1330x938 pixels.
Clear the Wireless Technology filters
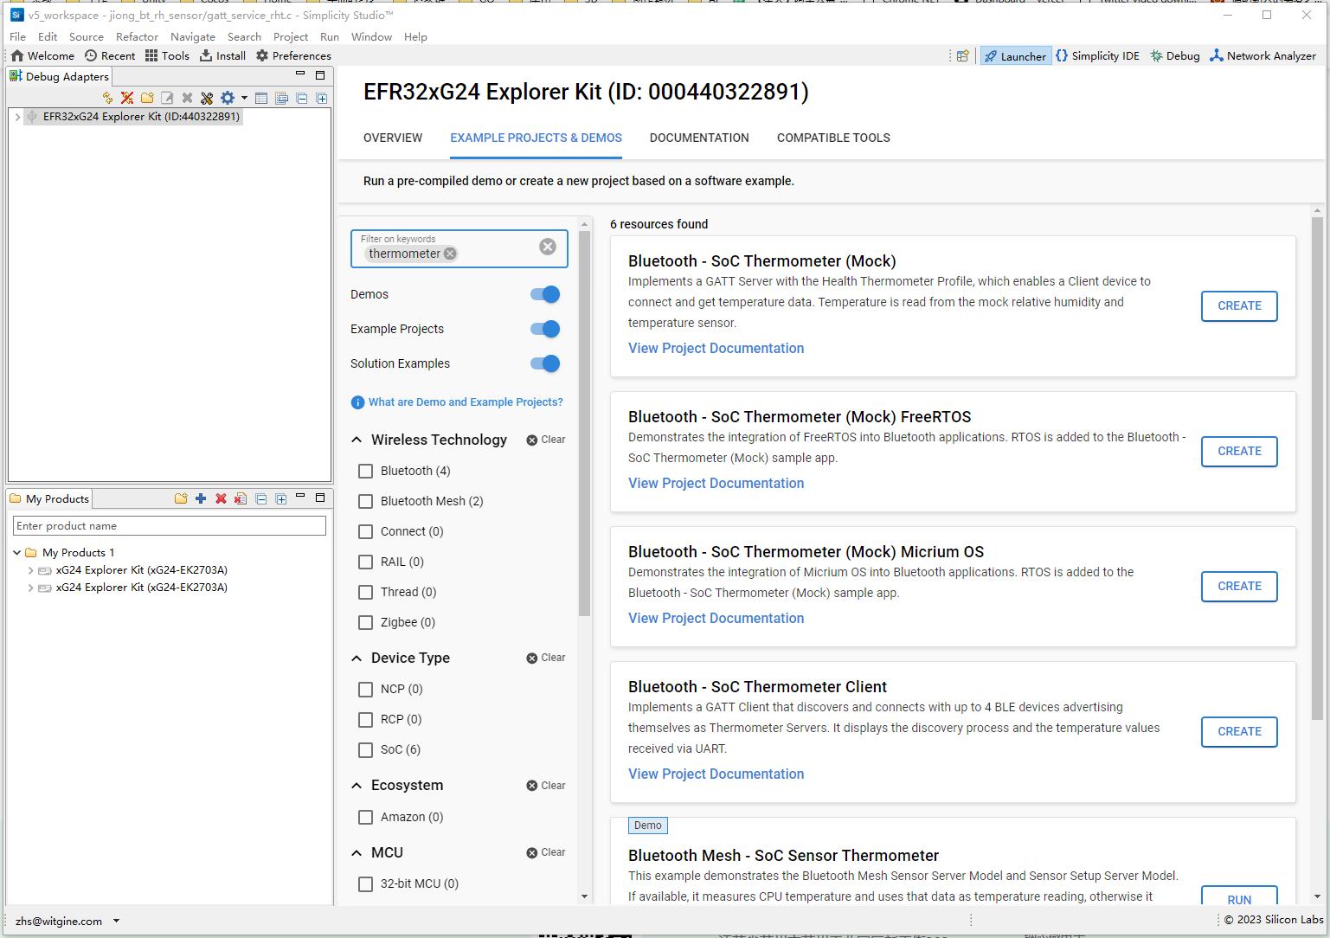coord(546,440)
